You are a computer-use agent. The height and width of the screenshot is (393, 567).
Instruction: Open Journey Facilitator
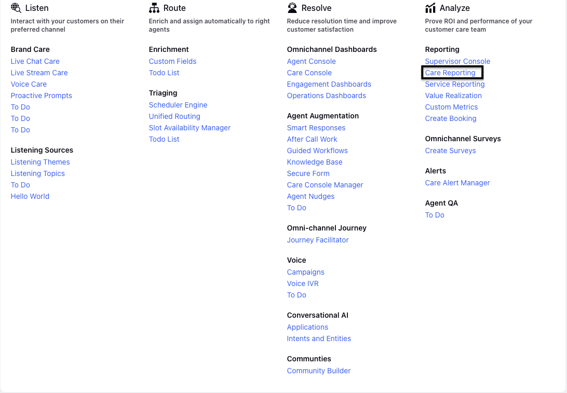[318, 240]
